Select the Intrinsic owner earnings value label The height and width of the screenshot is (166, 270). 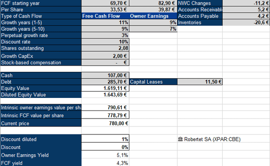point(40,107)
